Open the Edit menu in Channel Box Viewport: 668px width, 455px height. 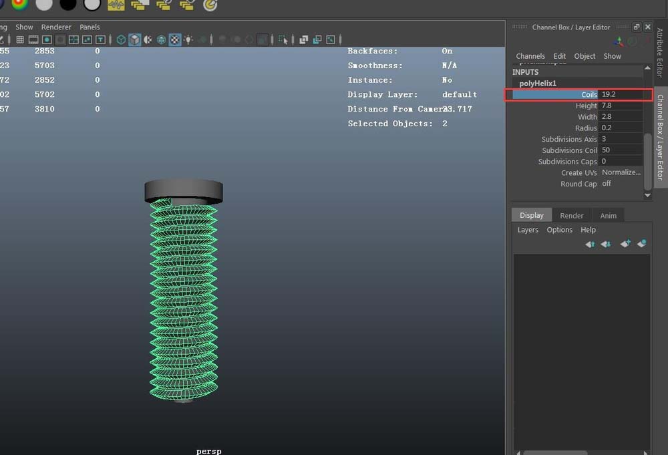point(559,56)
